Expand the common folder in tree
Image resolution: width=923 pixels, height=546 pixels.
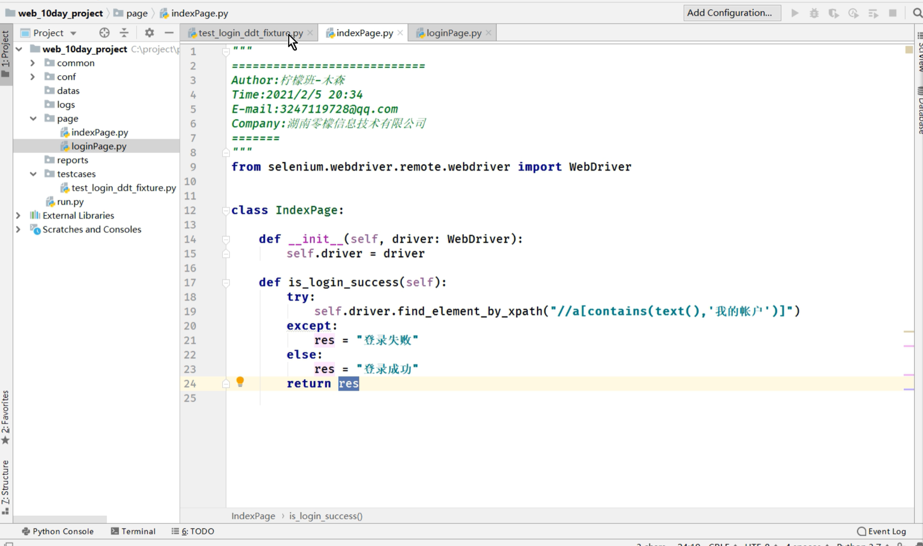pyautogui.click(x=32, y=63)
